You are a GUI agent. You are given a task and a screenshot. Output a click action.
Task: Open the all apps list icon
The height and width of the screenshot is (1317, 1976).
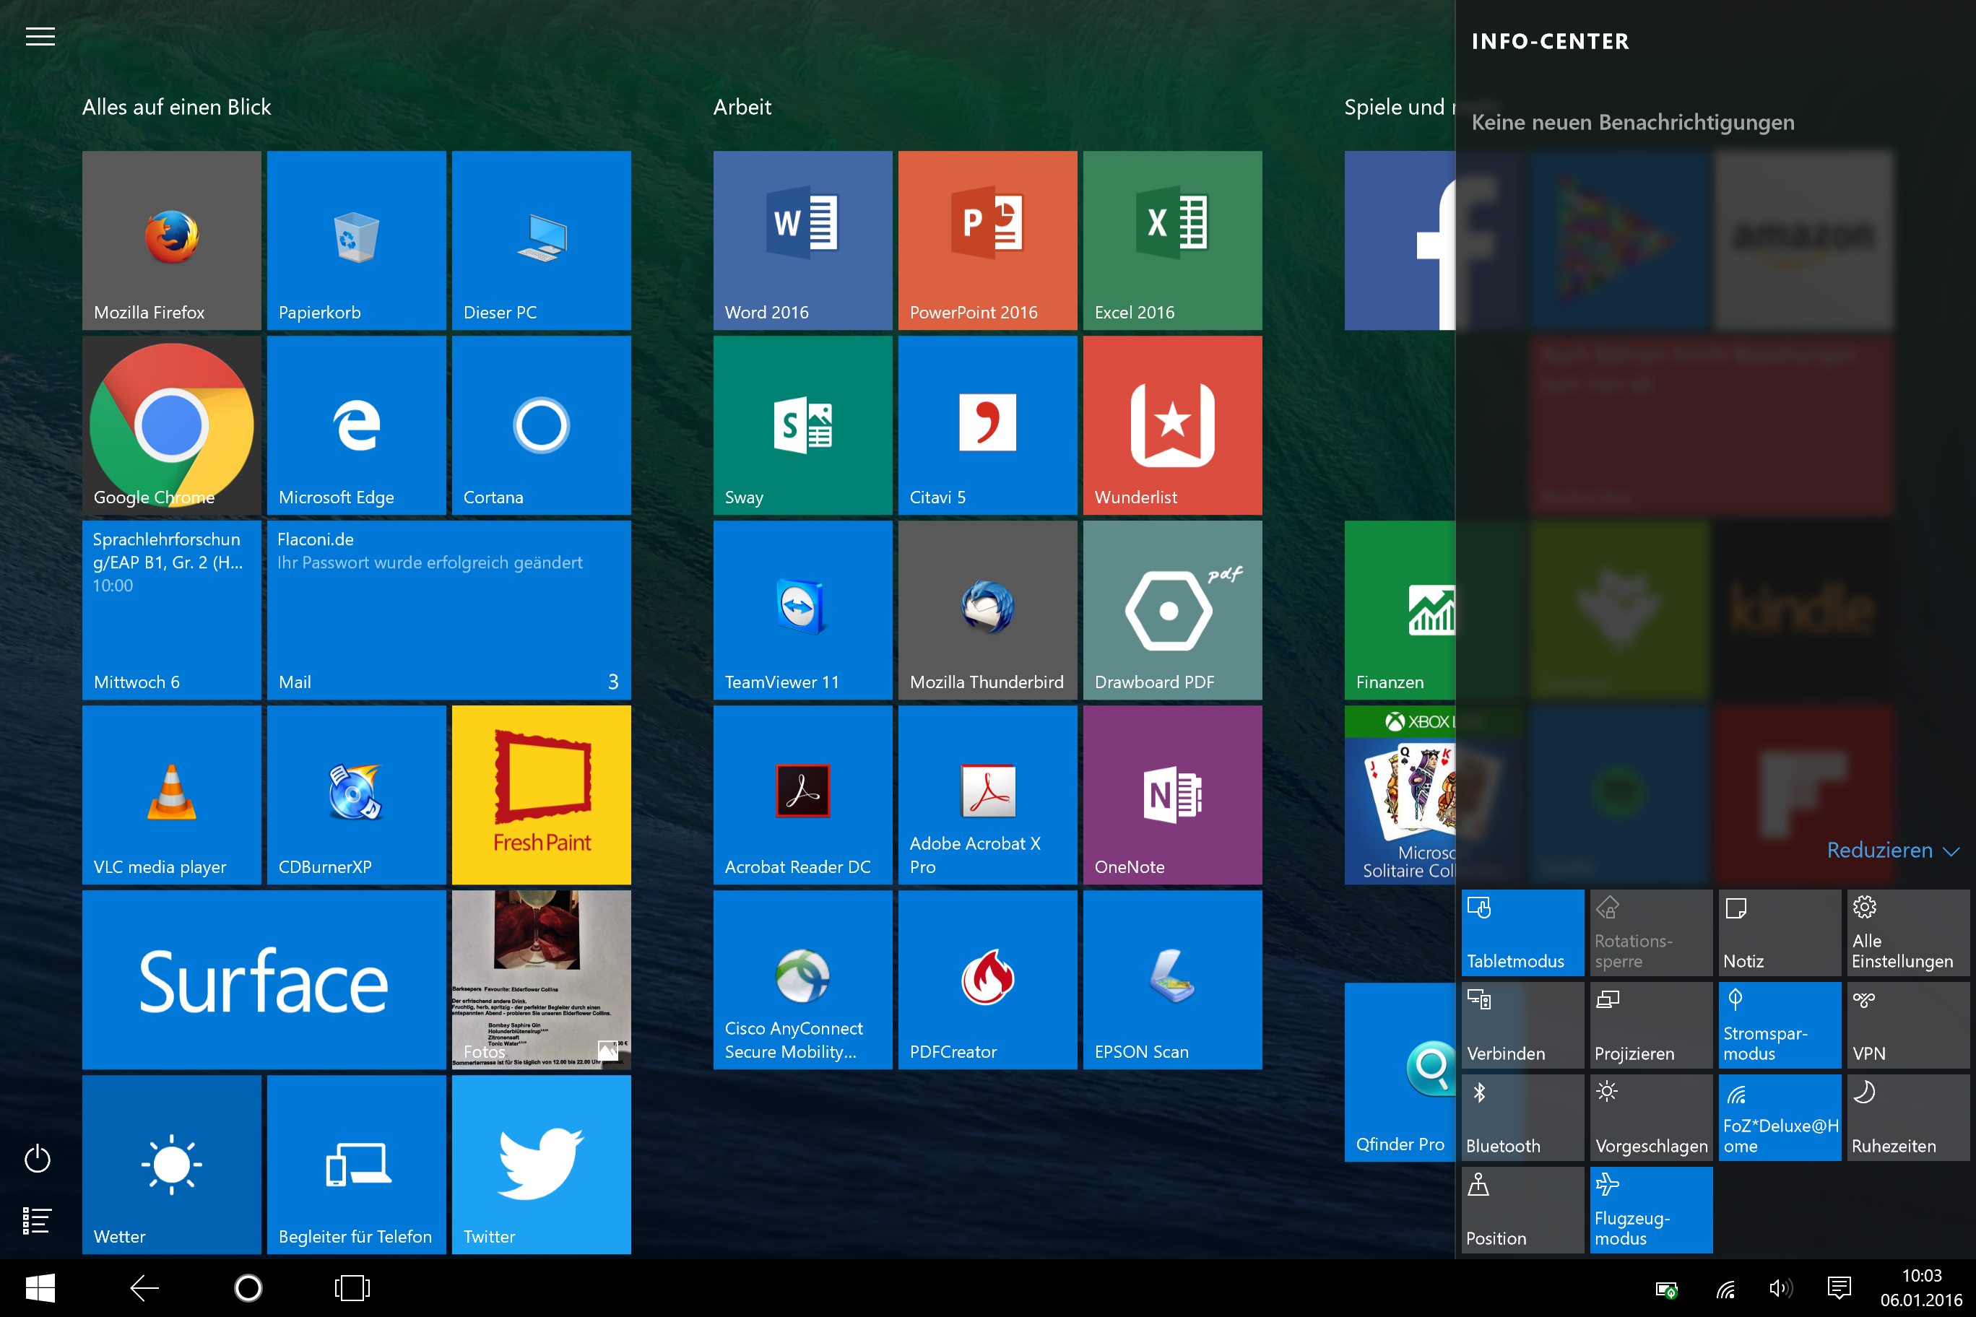37,1220
